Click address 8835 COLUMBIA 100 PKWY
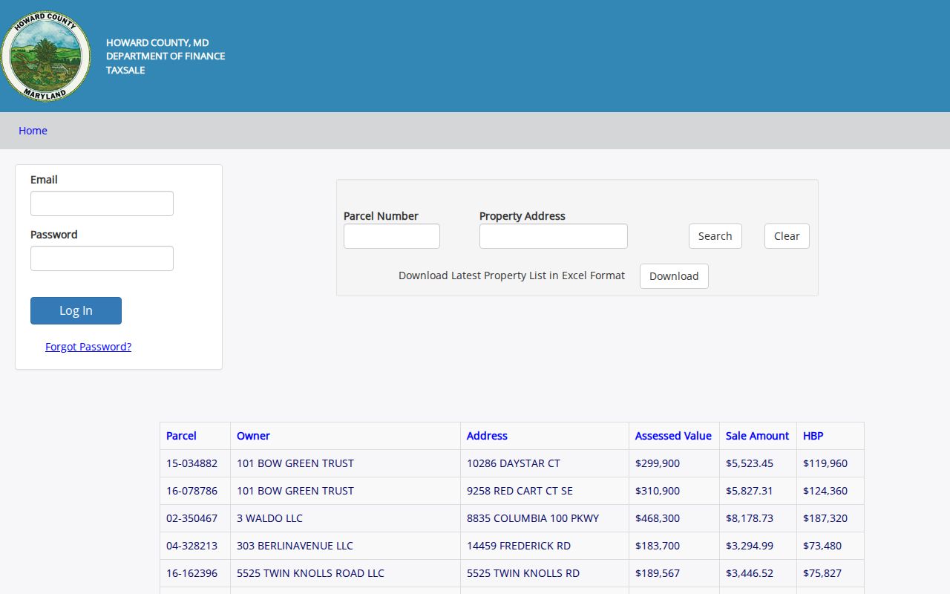The width and height of the screenshot is (950, 594). pos(533,518)
